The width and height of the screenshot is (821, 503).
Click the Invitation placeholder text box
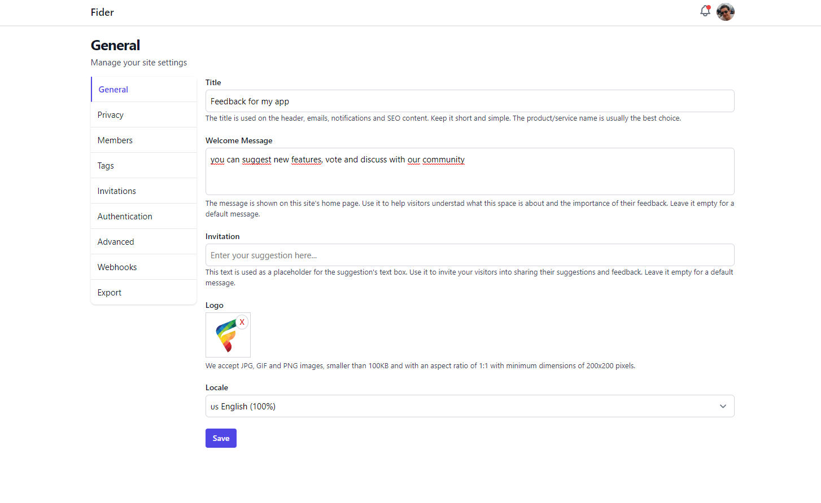[470, 255]
